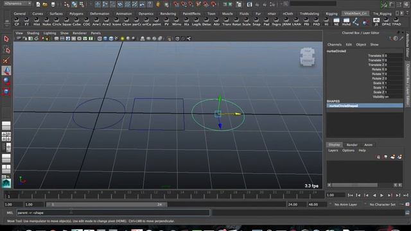
Task: Go to the end of playback range
Action: (406, 195)
